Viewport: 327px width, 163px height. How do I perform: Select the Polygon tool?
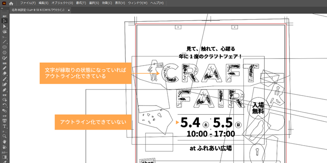(4, 53)
